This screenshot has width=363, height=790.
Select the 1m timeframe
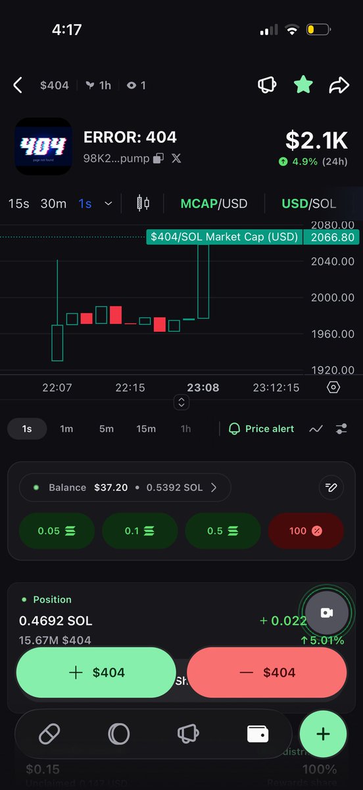pyautogui.click(x=66, y=429)
